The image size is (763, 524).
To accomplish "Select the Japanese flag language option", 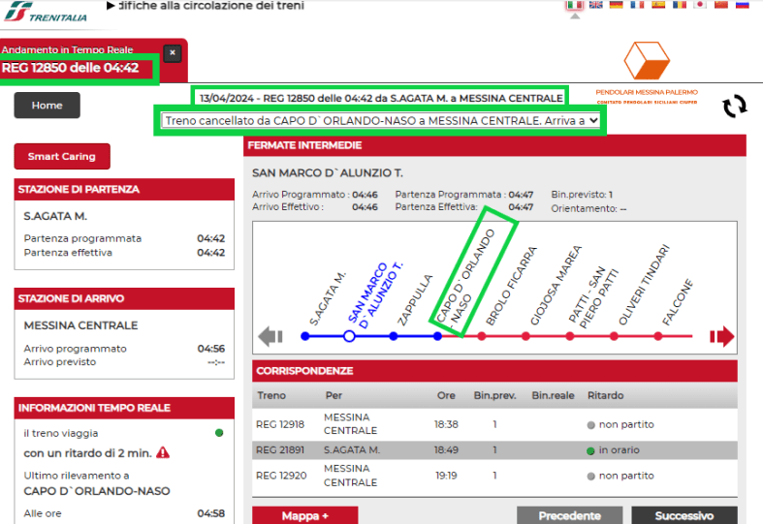I will point(700,5).
